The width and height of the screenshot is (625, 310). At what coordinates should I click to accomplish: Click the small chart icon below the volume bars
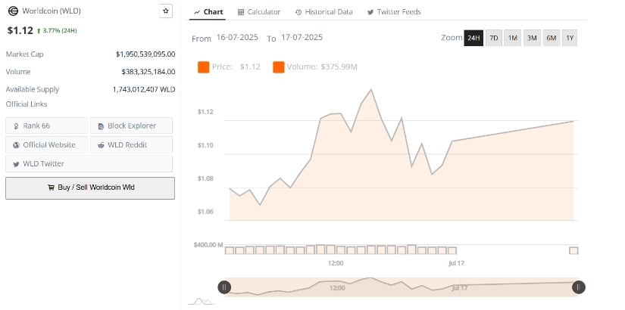click(x=202, y=301)
